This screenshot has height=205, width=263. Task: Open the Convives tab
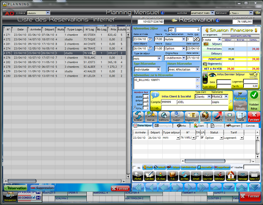click(x=250, y=126)
